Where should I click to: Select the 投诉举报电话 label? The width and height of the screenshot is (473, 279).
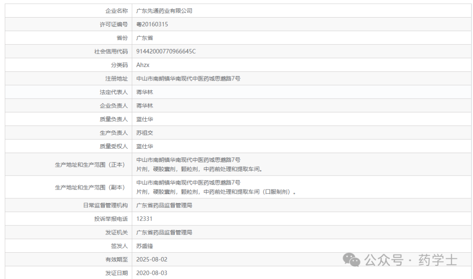pos(111,219)
